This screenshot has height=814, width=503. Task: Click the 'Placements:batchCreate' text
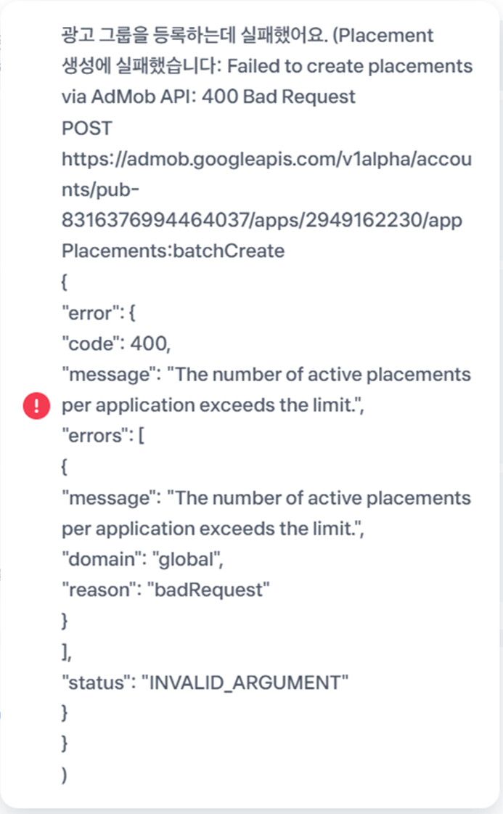pos(173,251)
